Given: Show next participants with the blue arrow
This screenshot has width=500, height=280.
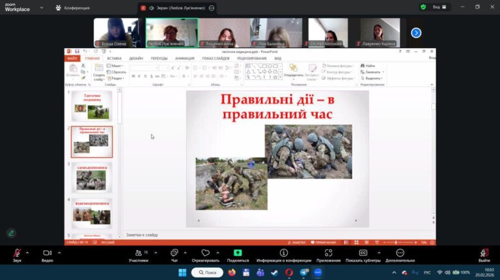Looking at the screenshot, I should (x=416, y=32).
